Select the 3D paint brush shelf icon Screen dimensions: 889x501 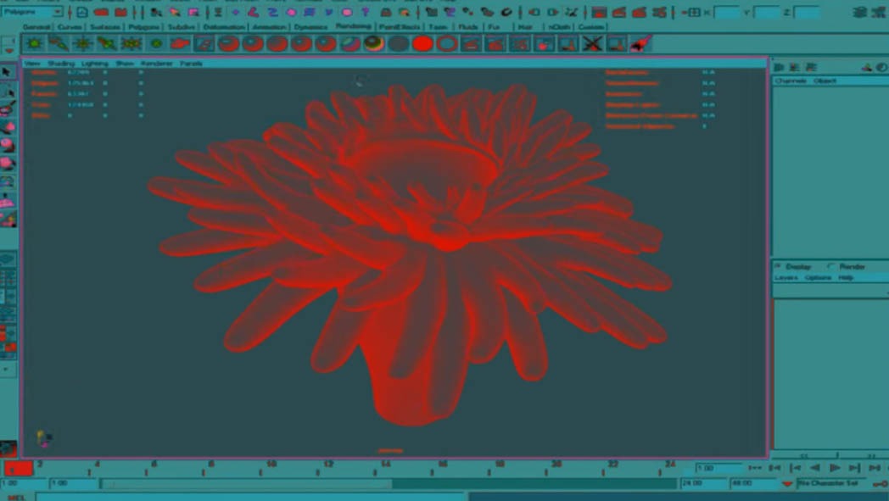640,43
